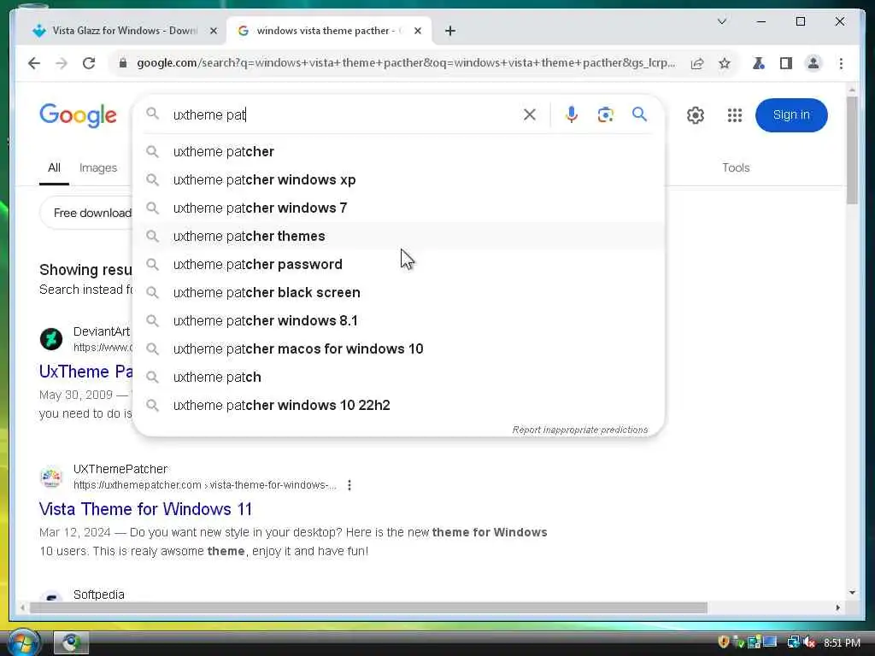Viewport: 875px width, 656px height.
Task: Click the URL address bar
Action: (406, 63)
